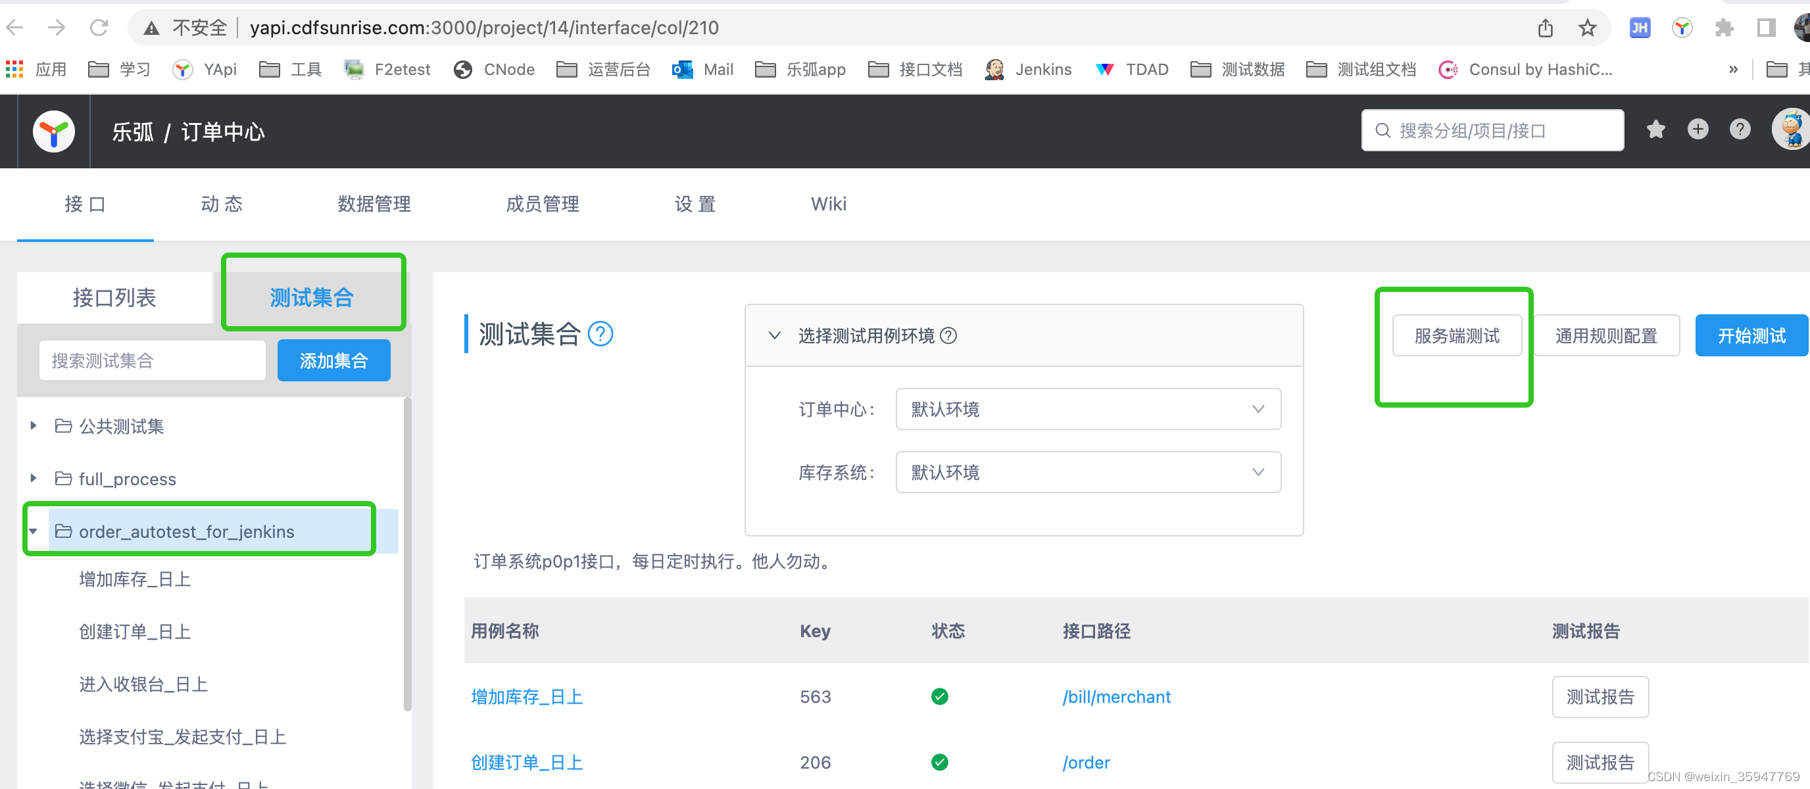The image size is (1810, 789).
Task: Open the 库存系统 environment dropdown
Action: [x=1088, y=472]
